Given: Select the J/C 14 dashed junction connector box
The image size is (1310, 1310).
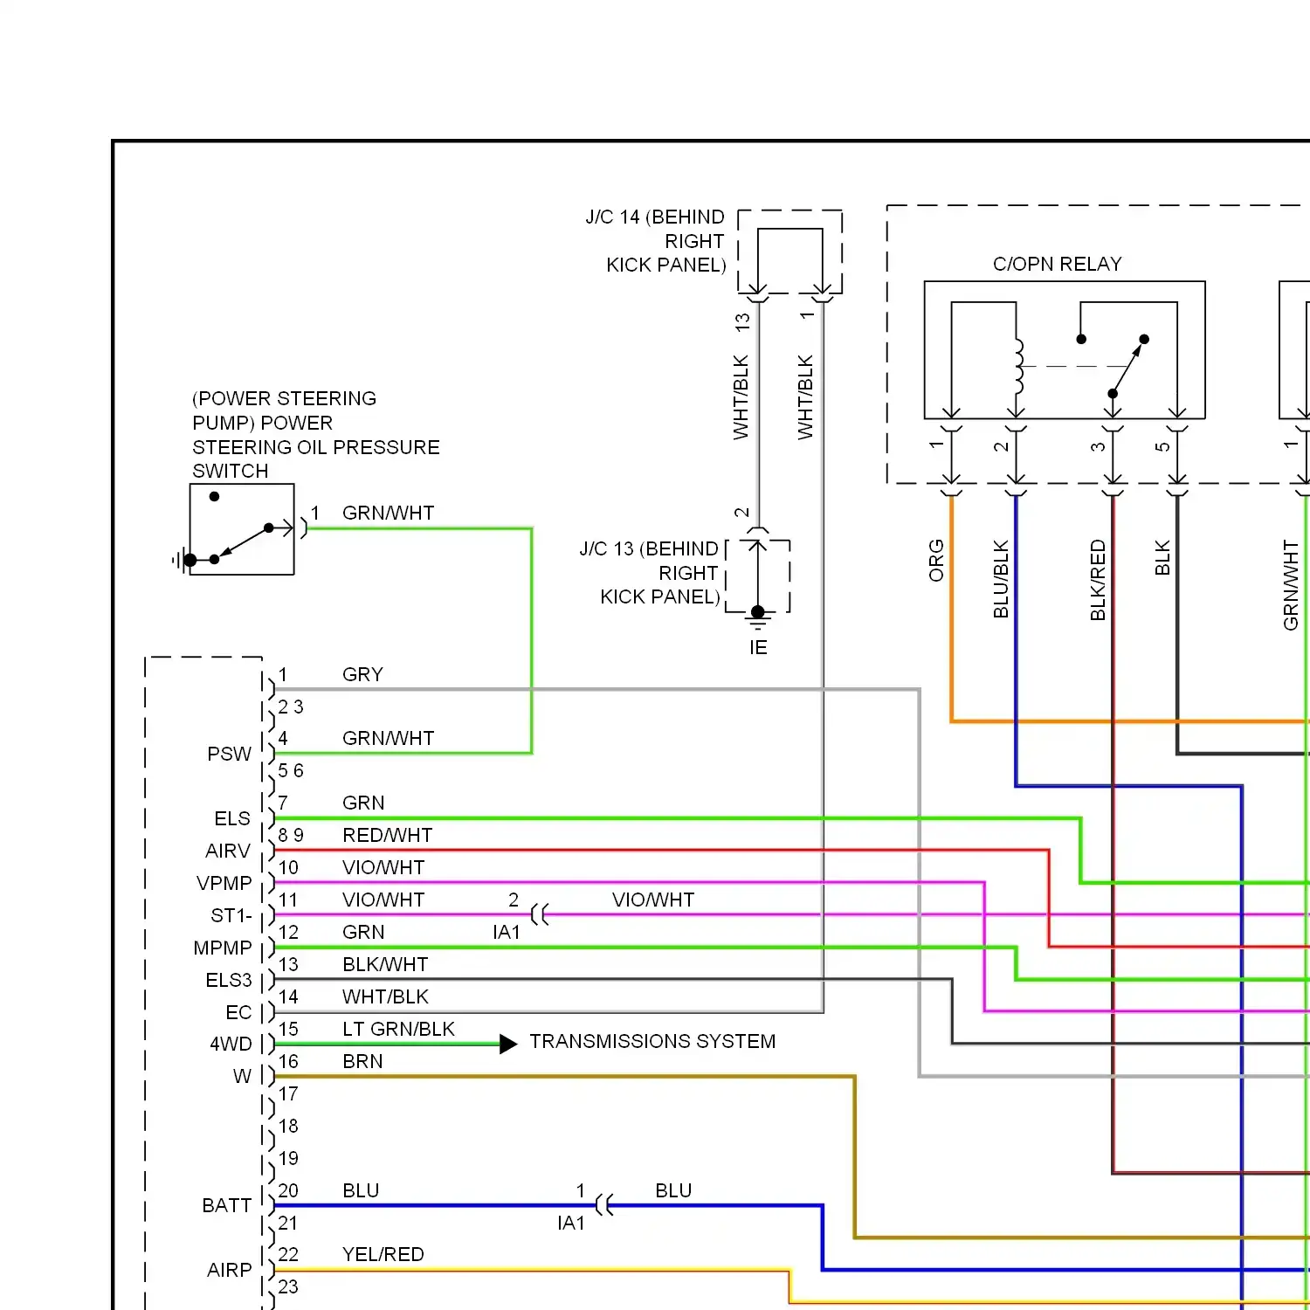Looking at the screenshot, I should pos(790,252).
